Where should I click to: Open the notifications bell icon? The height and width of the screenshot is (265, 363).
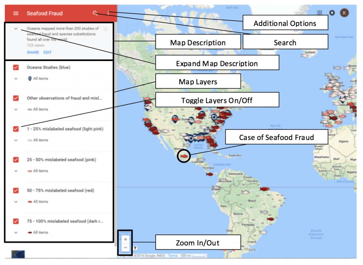(332, 13)
